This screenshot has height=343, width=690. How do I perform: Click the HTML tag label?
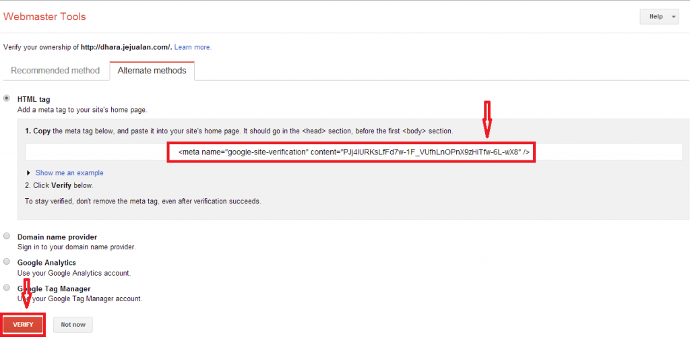click(34, 100)
